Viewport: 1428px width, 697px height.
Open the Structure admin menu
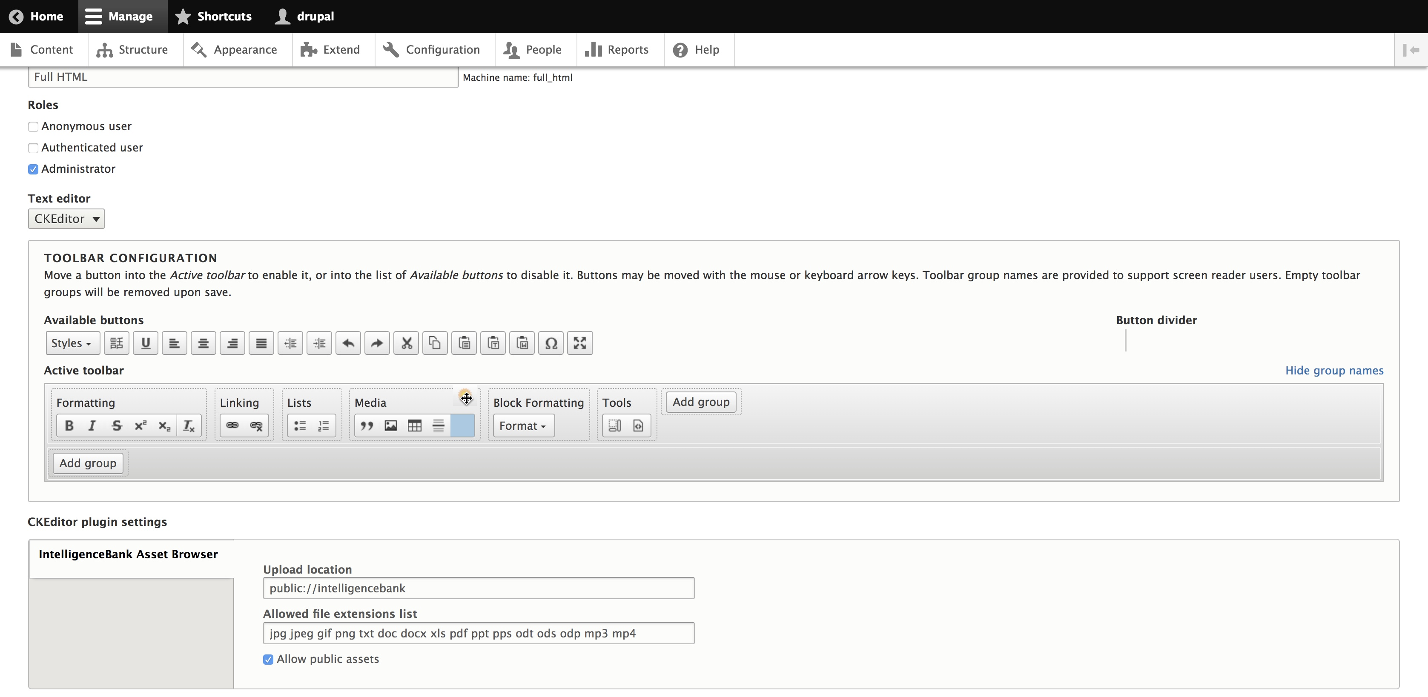point(132,50)
